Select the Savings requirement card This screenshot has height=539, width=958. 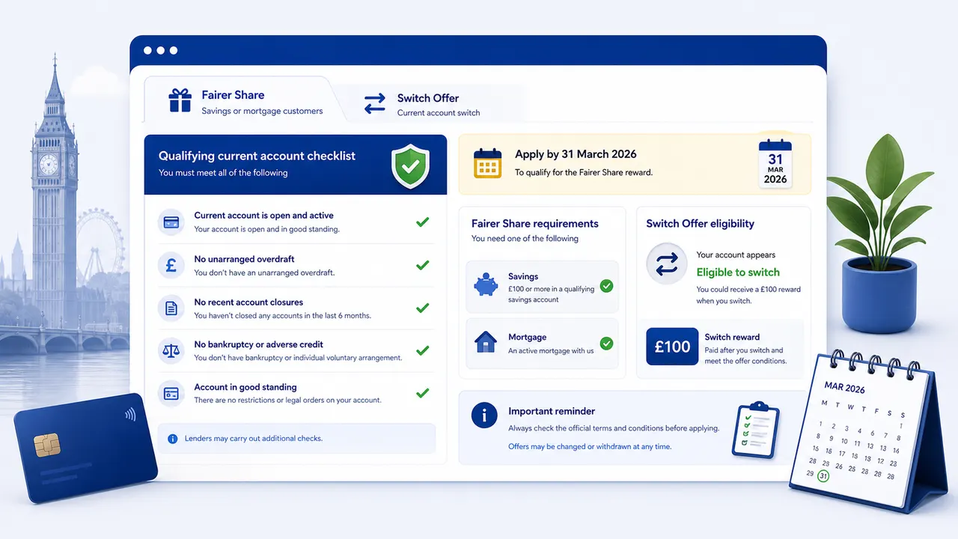pyautogui.click(x=542, y=287)
